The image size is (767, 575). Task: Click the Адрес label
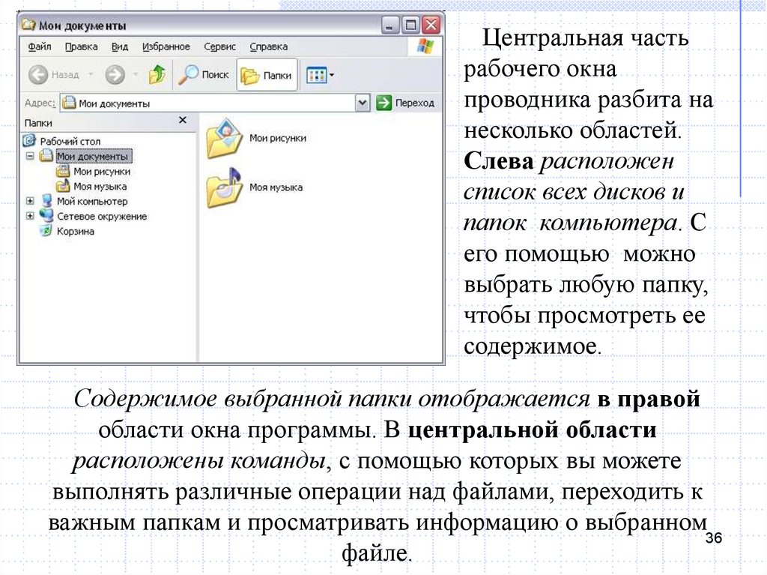[40, 103]
